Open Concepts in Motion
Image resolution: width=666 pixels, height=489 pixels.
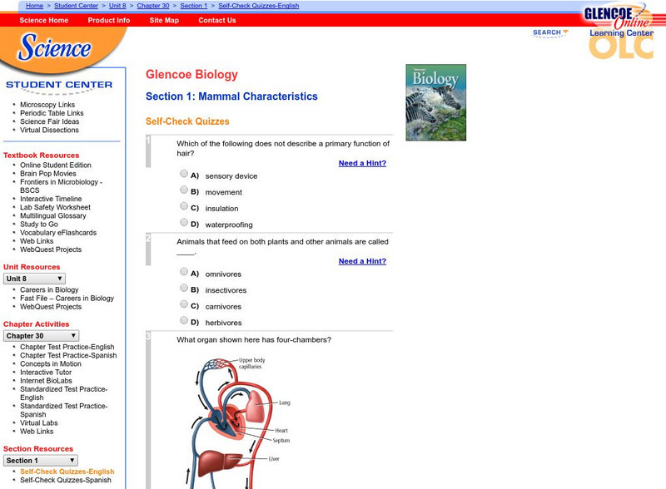tap(51, 363)
